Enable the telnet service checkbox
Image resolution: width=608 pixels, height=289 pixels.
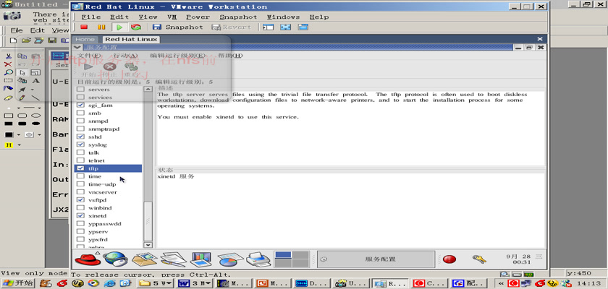pyautogui.click(x=80, y=160)
